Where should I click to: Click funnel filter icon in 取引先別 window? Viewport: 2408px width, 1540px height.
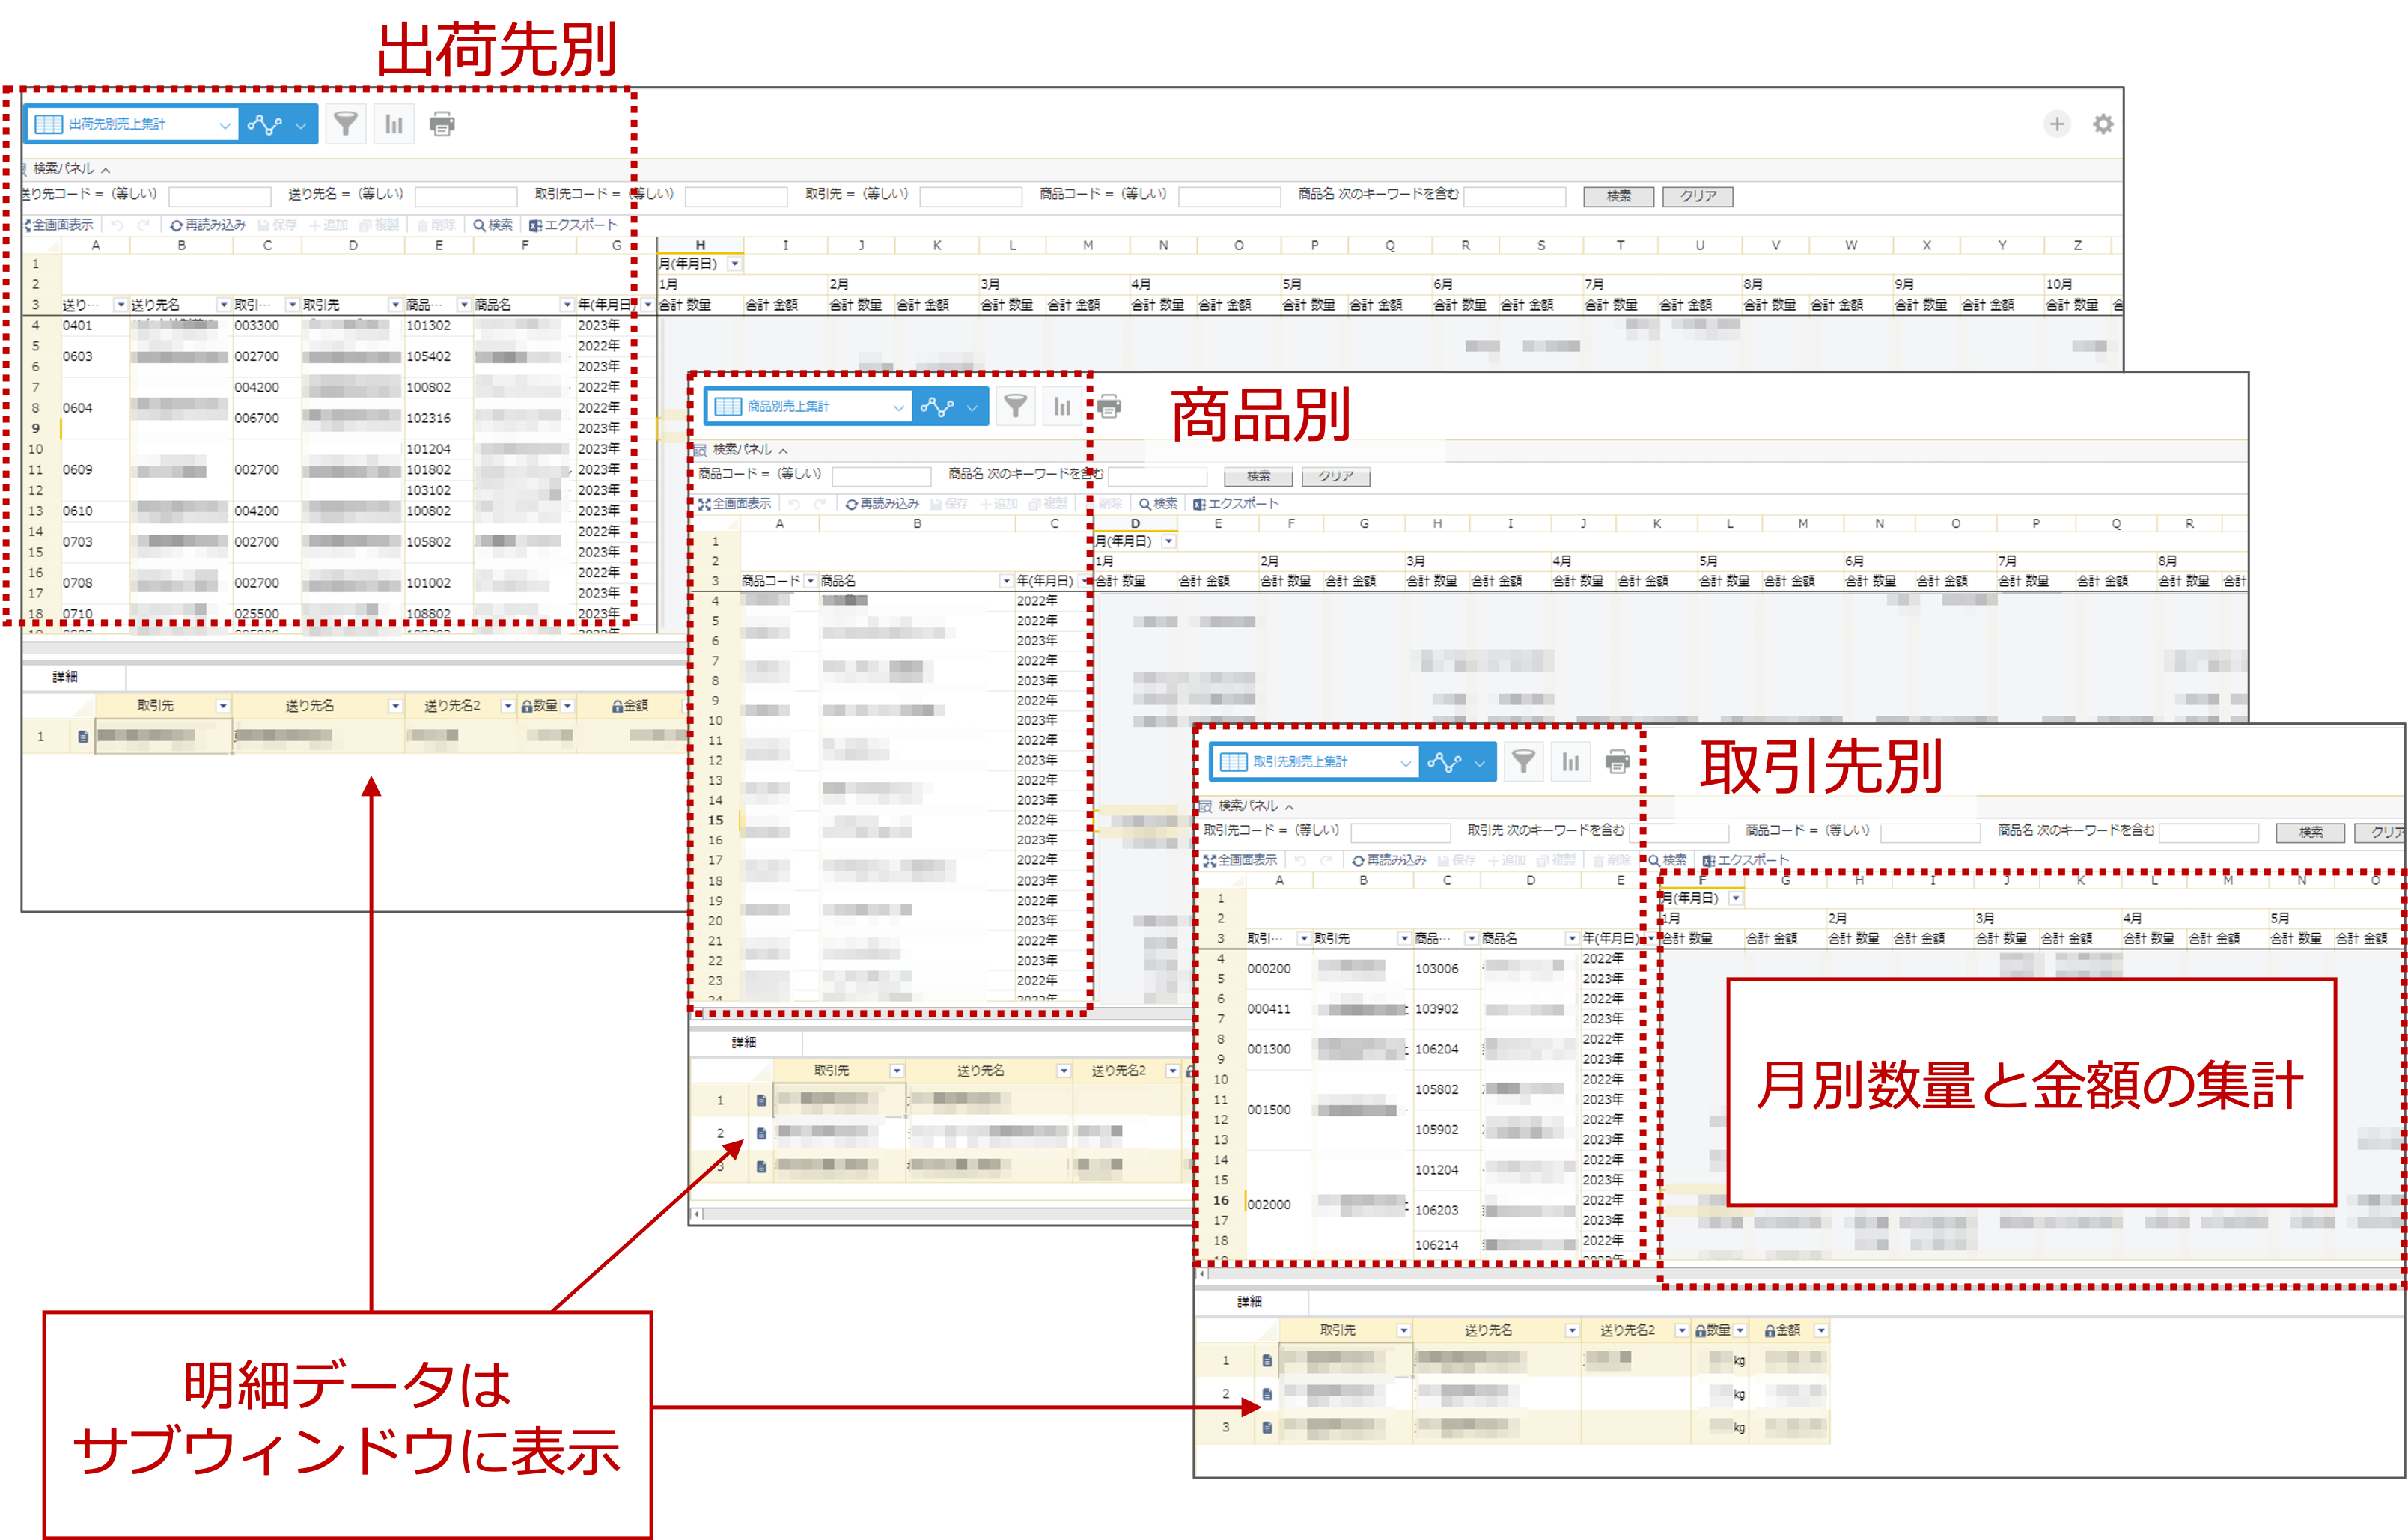[x=1523, y=762]
